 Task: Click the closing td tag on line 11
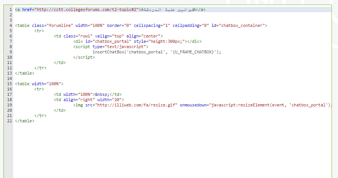pyautogui.click(x=60, y=63)
